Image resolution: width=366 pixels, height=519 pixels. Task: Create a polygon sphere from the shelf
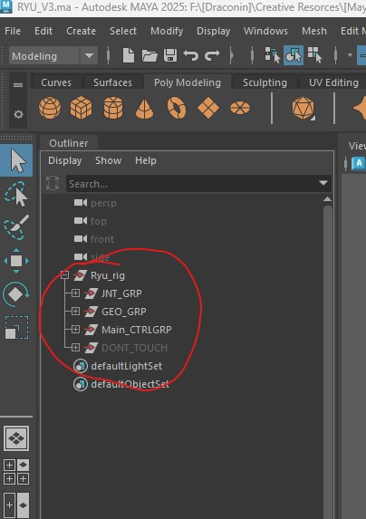coord(50,108)
